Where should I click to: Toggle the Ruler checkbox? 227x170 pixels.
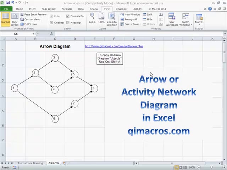click(x=51, y=16)
